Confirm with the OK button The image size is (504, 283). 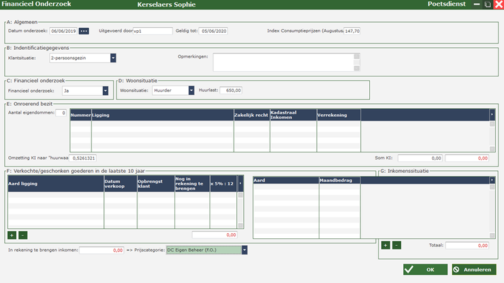425,270
